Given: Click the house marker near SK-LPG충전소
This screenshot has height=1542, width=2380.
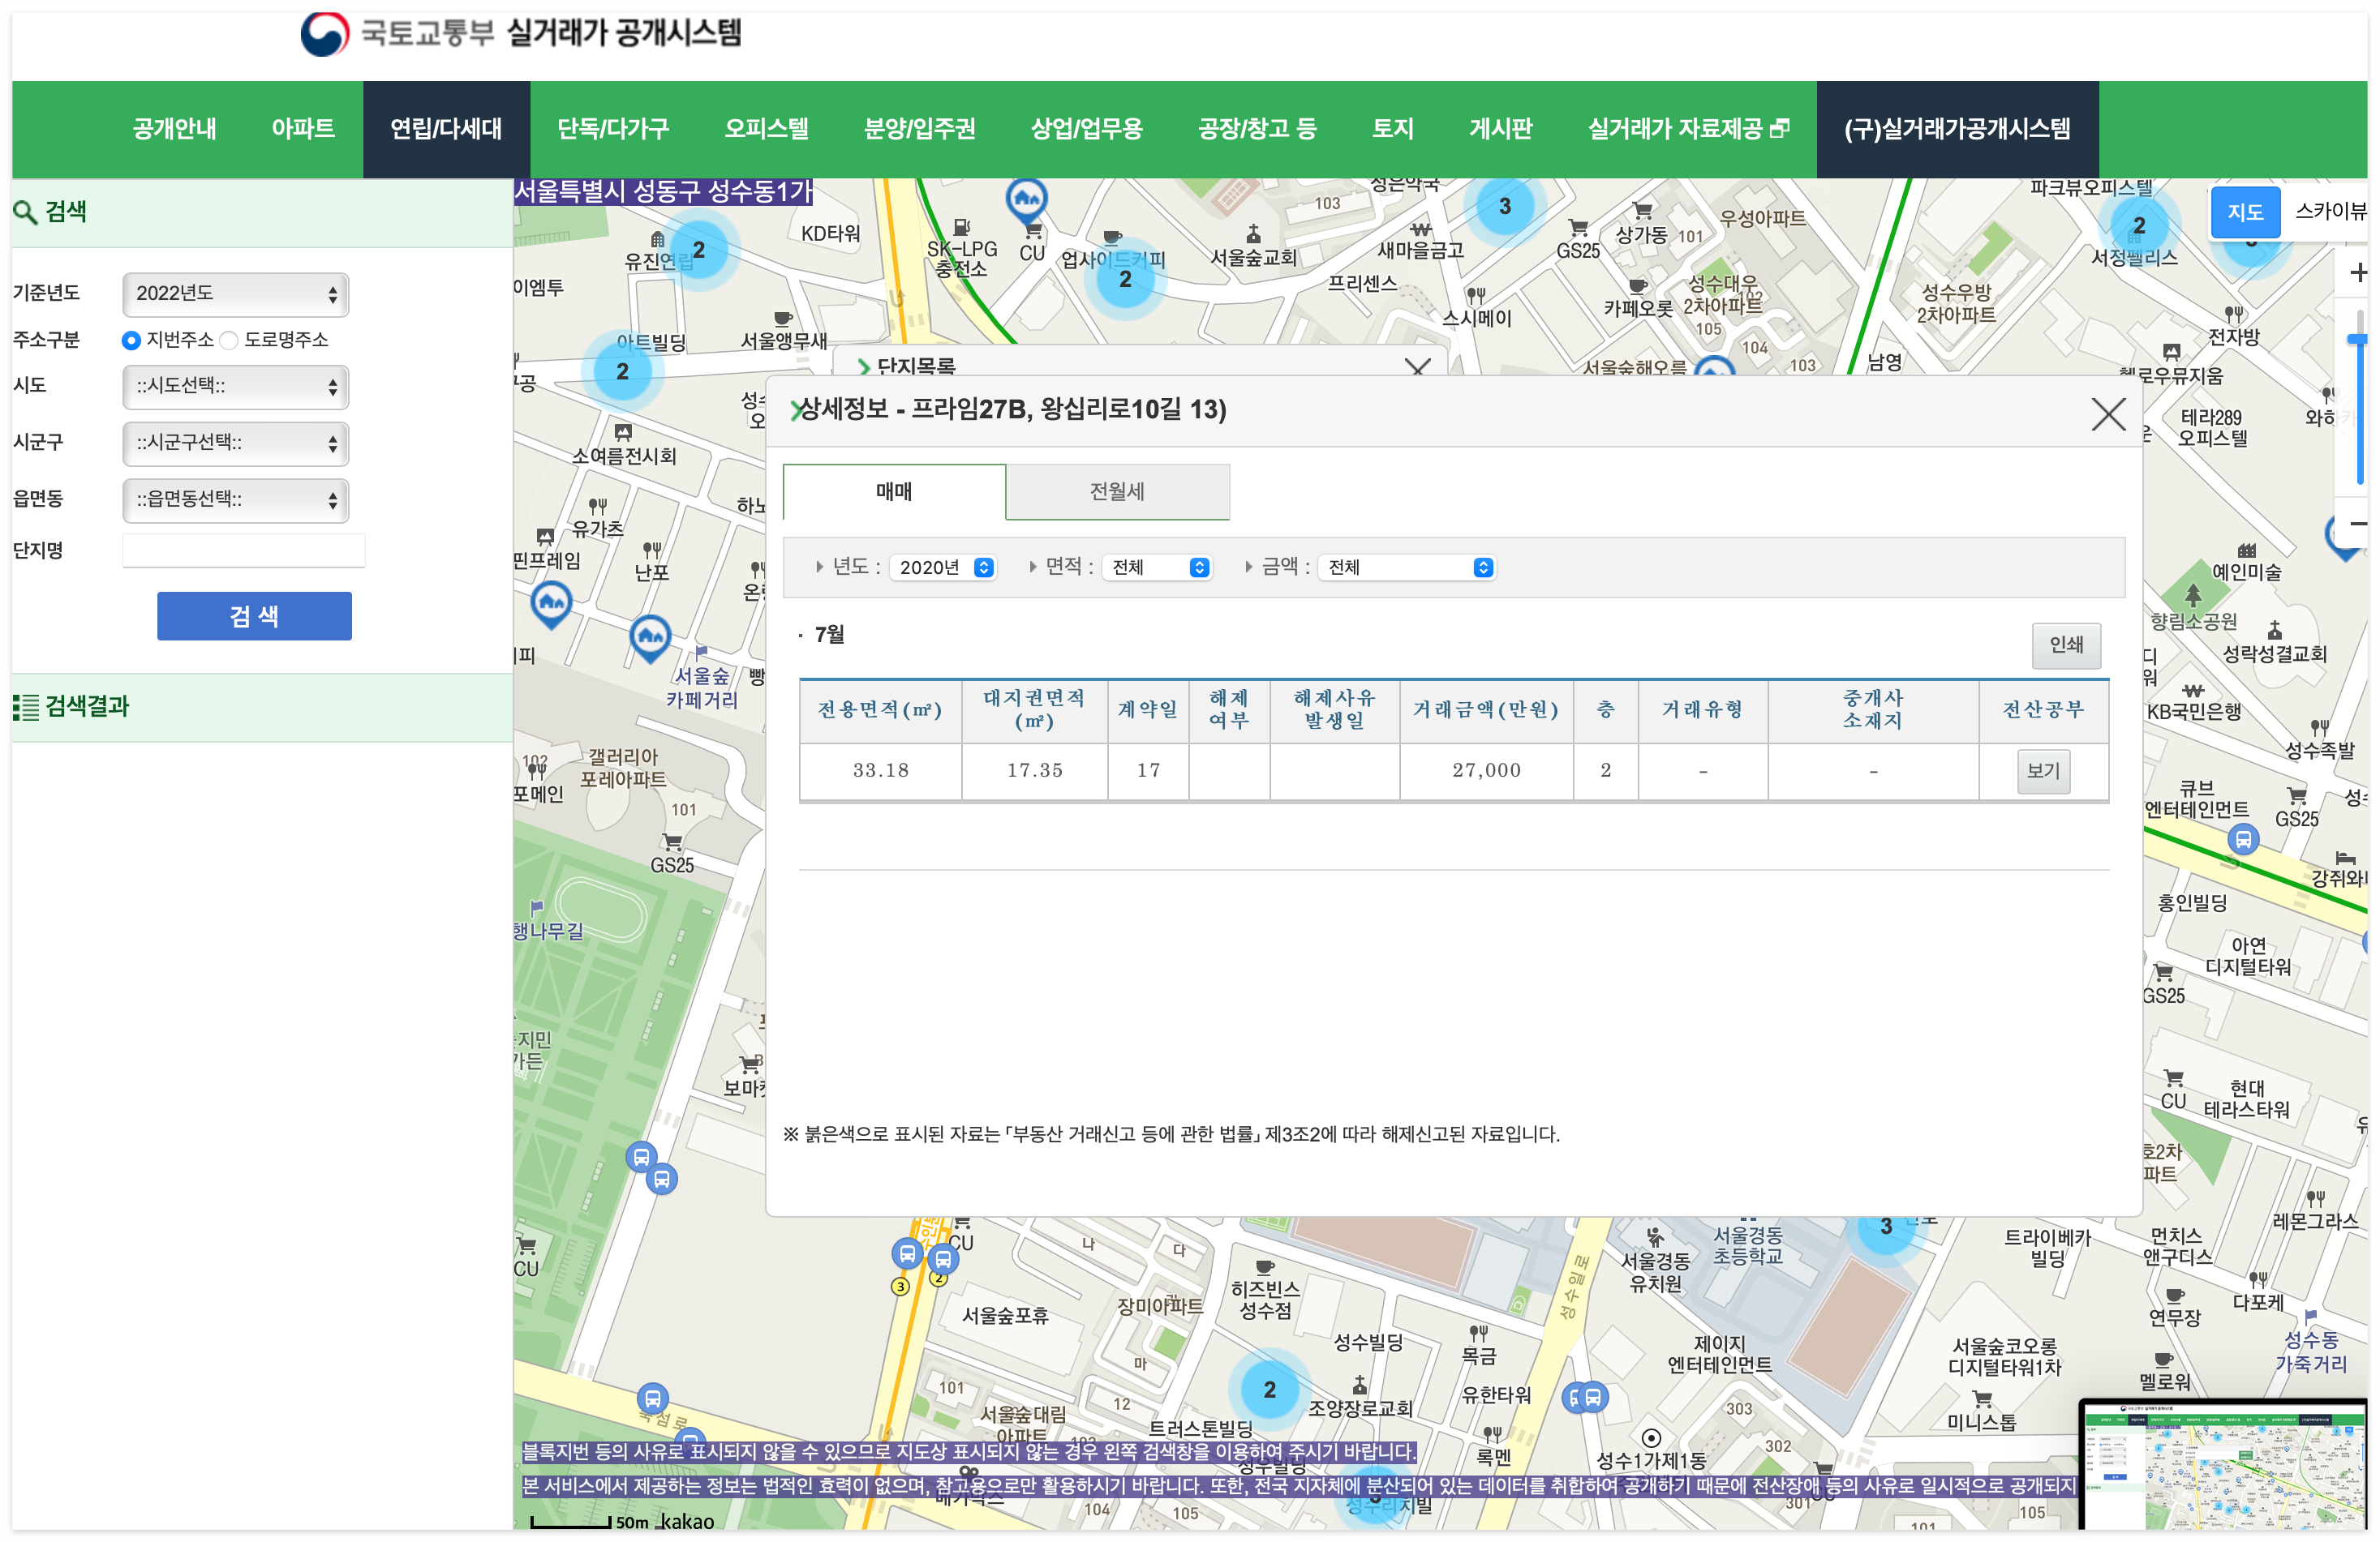Looking at the screenshot, I should coord(1026,201).
